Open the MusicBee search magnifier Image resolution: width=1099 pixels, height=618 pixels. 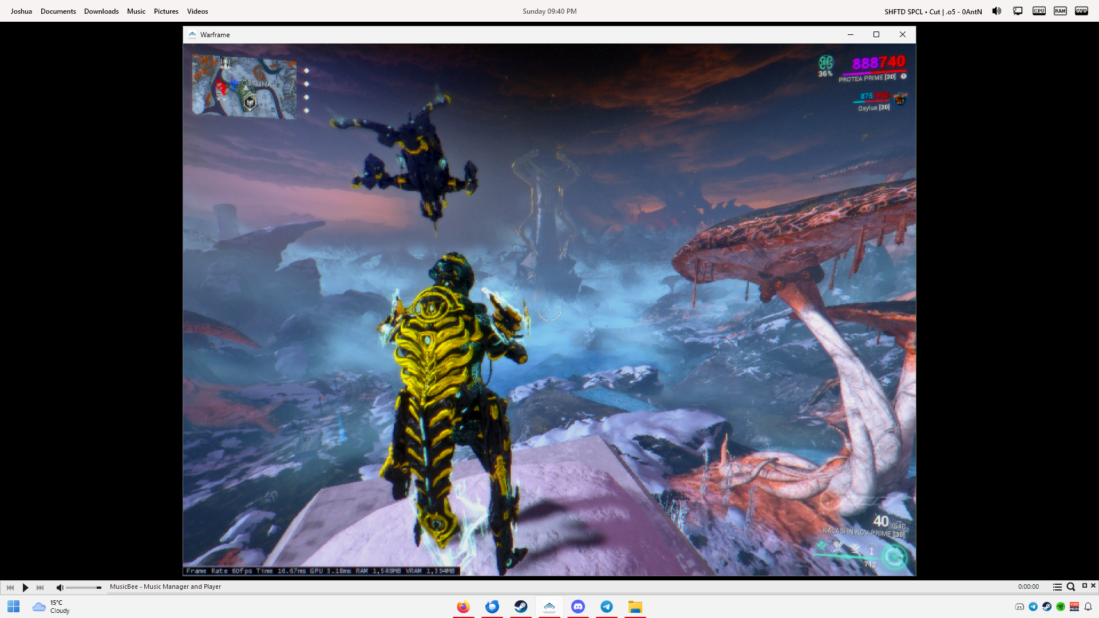pyautogui.click(x=1070, y=587)
